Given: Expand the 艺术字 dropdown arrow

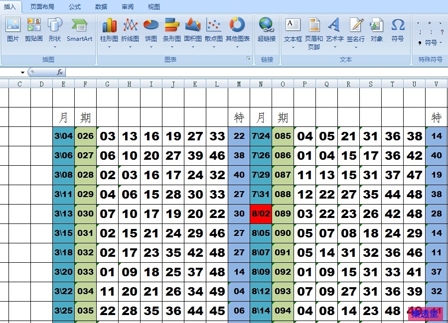Looking at the screenshot, I should (x=335, y=47).
